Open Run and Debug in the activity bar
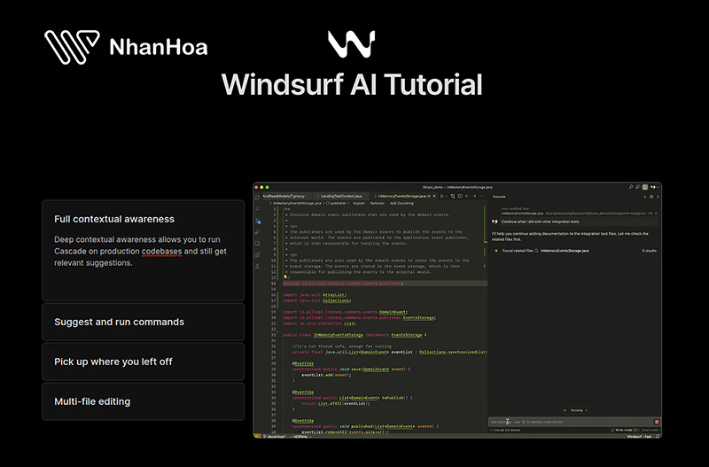The height and width of the screenshot is (467, 709). [257, 232]
